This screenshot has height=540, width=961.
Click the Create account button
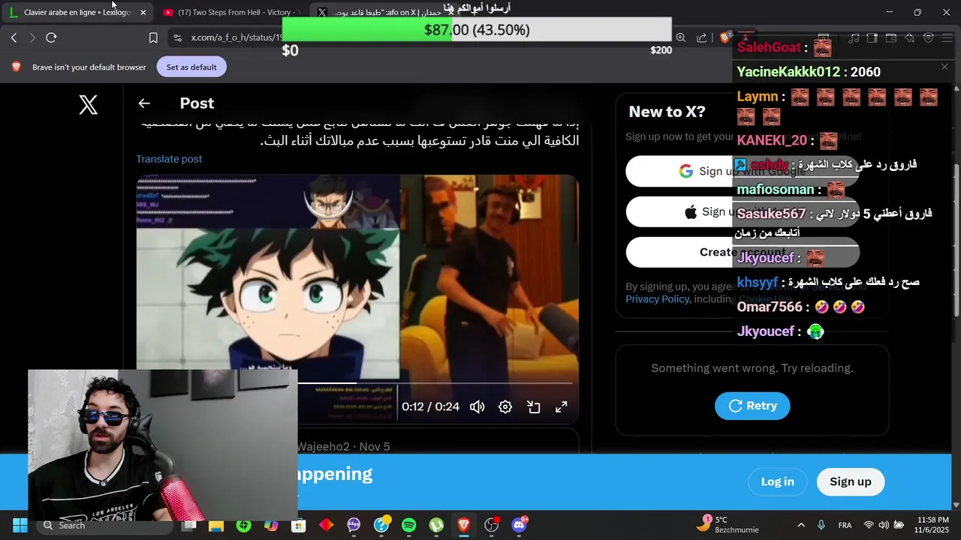[743, 253]
